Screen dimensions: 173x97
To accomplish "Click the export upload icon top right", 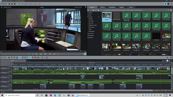I will coord(171,4).
